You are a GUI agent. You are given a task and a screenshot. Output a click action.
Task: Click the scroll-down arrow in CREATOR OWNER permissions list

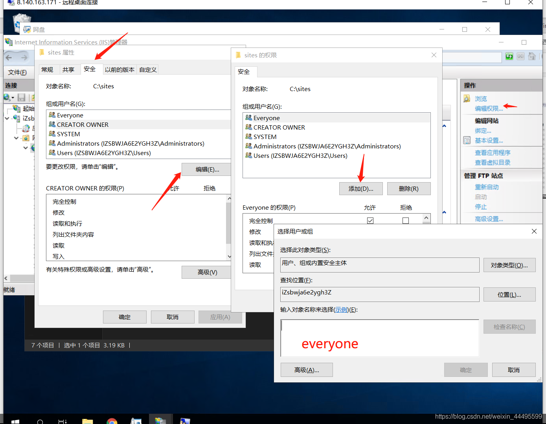[229, 256]
